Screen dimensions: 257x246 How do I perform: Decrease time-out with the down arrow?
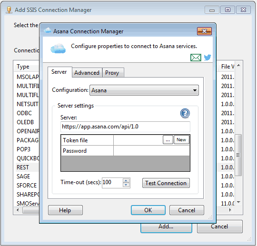click(x=126, y=185)
